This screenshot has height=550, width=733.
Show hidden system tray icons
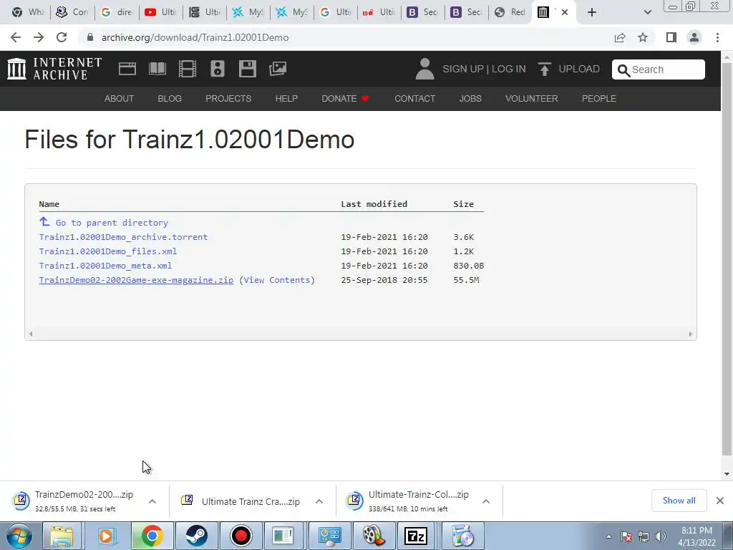(x=608, y=536)
